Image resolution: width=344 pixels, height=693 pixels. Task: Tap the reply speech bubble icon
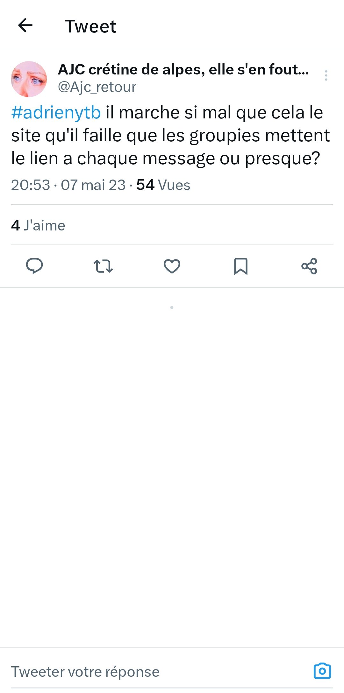[34, 266]
